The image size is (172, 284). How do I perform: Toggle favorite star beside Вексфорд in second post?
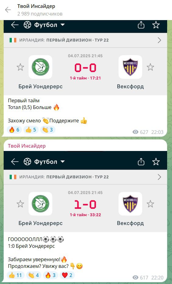tap(150, 204)
